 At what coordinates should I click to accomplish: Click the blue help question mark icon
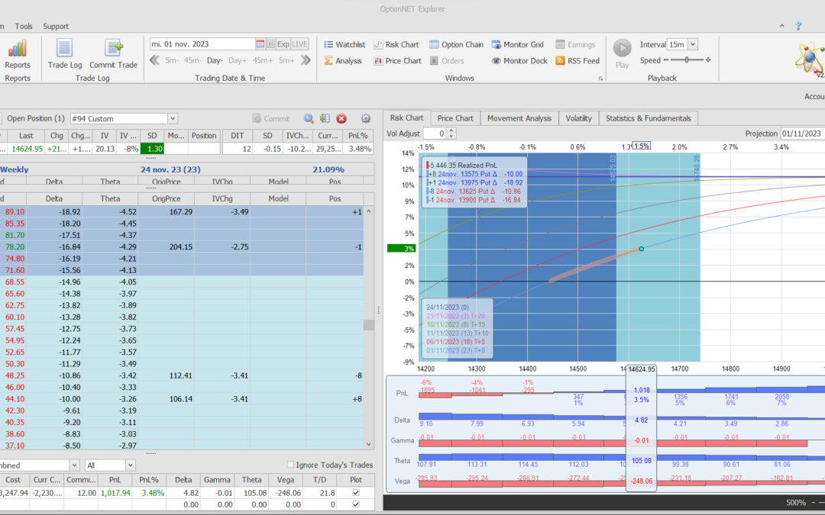[798, 26]
